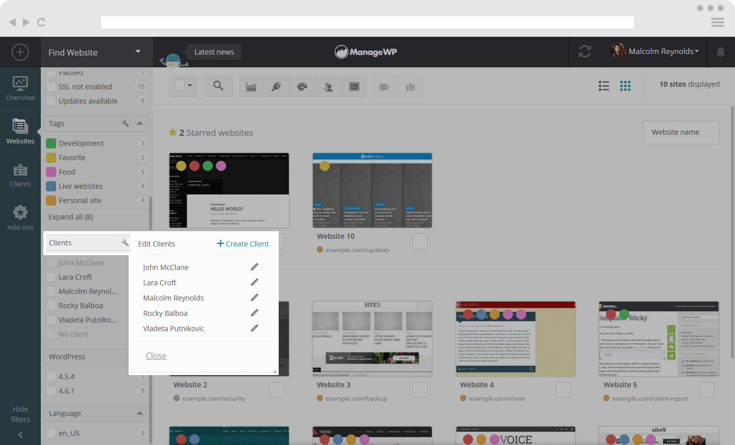This screenshot has width=735, height=445.
Task: Click the add website plus icon
Action: (20, 52)
